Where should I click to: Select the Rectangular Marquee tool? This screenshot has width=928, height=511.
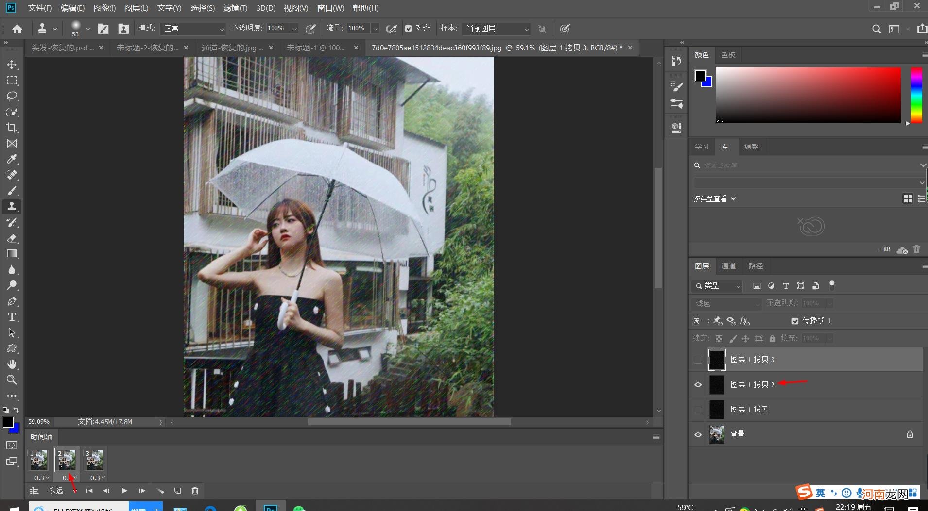pyautogui.click(x=12, y=81)
